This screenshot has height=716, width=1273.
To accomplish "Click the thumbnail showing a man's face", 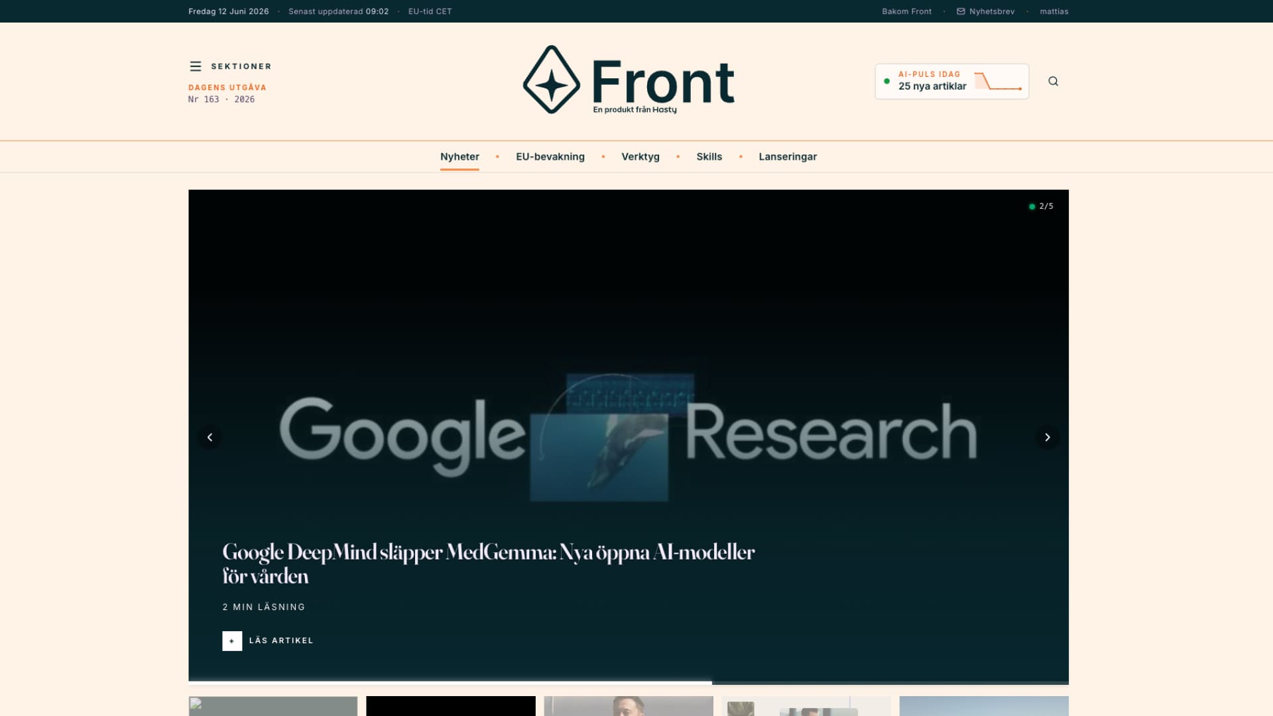I will (629, 705).
